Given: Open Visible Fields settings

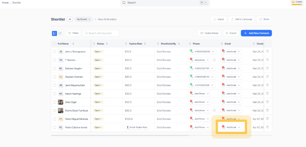Looking at the screenshot, I should pos(209,33).
